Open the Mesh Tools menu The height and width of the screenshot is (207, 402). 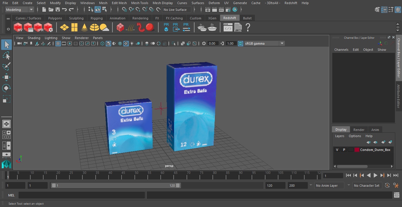pyautogui.click(x=139, y=3)
